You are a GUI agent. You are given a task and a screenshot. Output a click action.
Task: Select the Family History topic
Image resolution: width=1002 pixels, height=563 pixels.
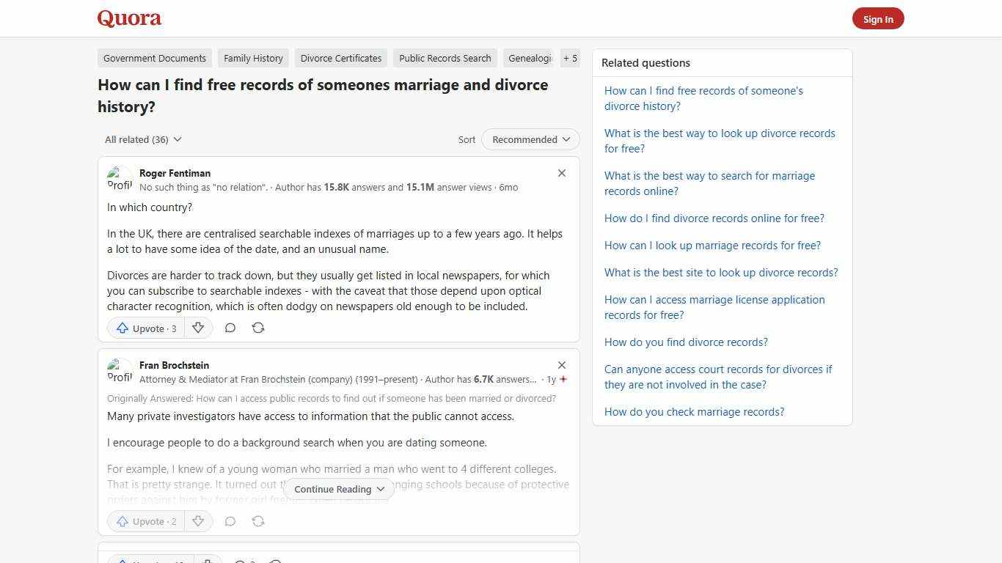[x=253, y=58]
